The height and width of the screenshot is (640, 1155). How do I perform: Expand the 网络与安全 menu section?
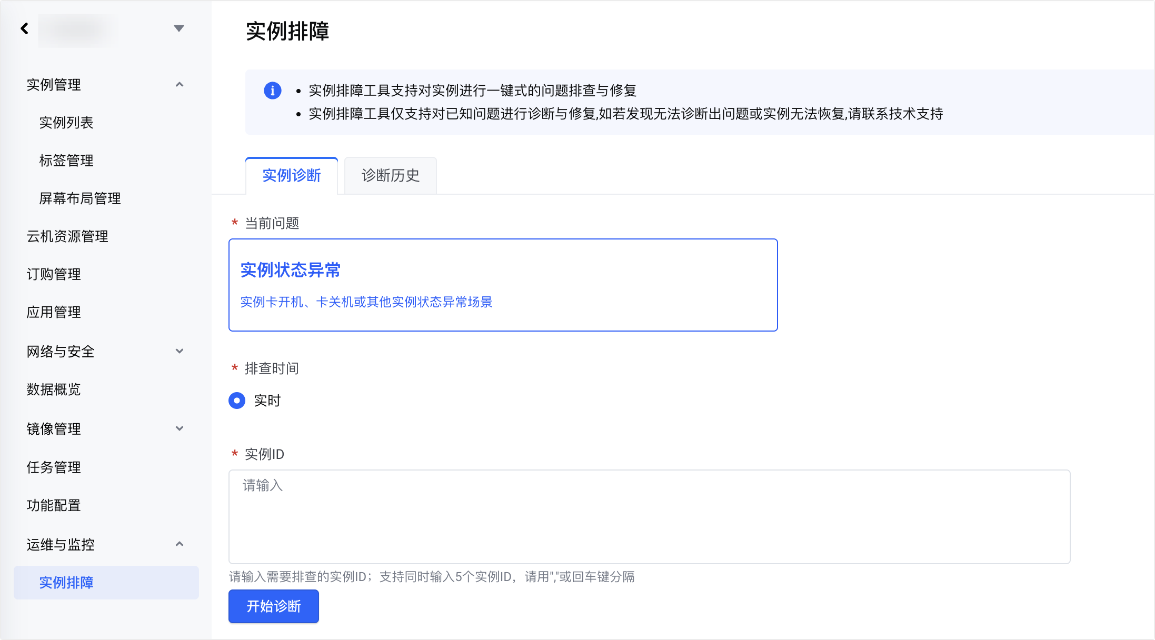pyautogui.click(x=180, y=351)
